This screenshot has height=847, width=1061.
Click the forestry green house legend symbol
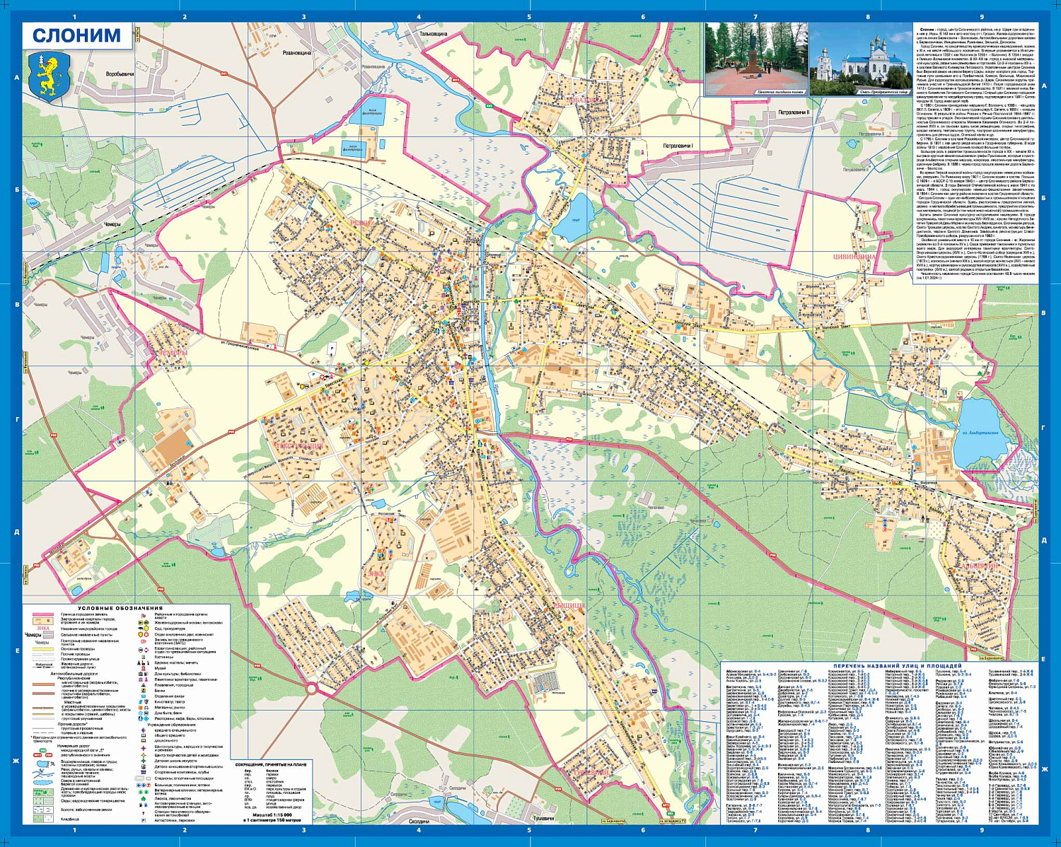pos(143,799)
